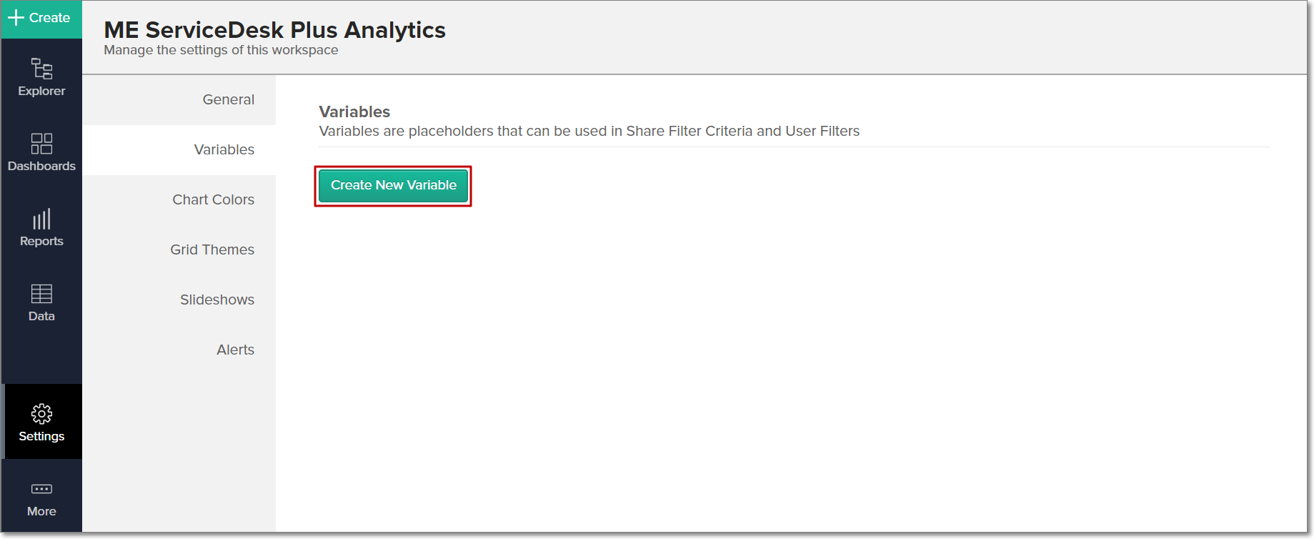The image size is (1314, 539).
Task: Open Reports bar chart icon
Action: pyautogui.click(x=41, y=219)
